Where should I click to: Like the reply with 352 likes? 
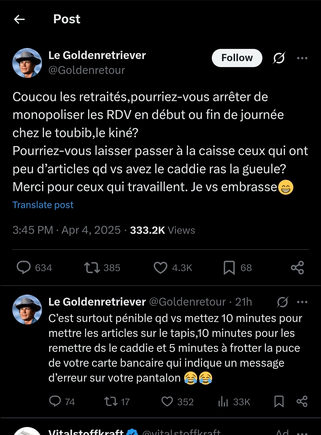click(x=167, y=401)
